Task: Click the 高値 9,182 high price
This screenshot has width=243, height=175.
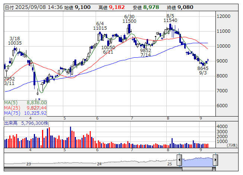Action: click(112, 7)
